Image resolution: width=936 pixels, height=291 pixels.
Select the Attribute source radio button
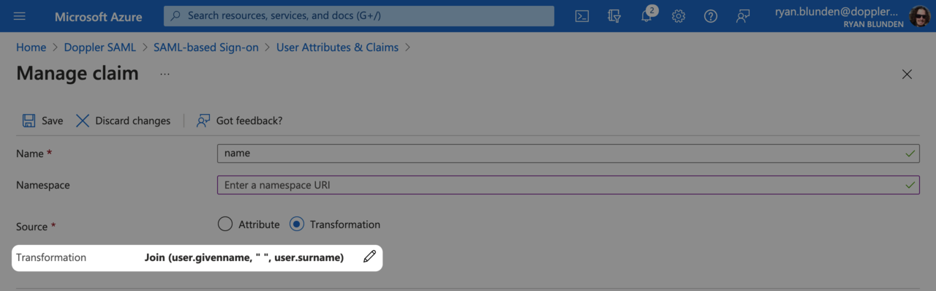click(x=225, y=224)
